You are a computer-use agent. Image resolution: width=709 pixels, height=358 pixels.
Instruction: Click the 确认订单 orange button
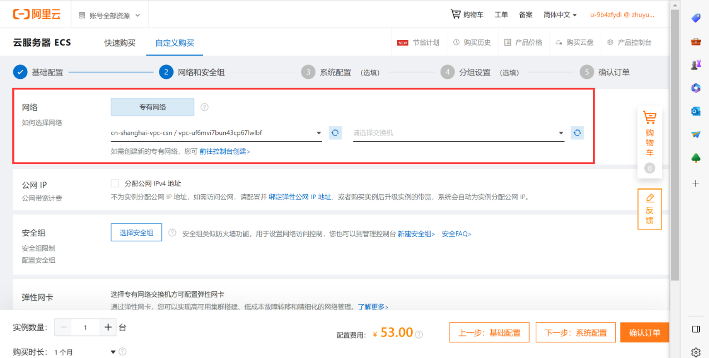pos(644,333)
